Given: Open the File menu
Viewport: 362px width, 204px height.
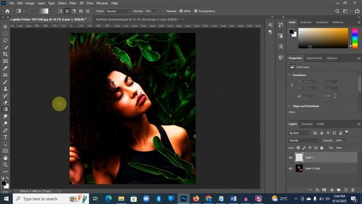Looking at the screenshot, I should (11, 3).
